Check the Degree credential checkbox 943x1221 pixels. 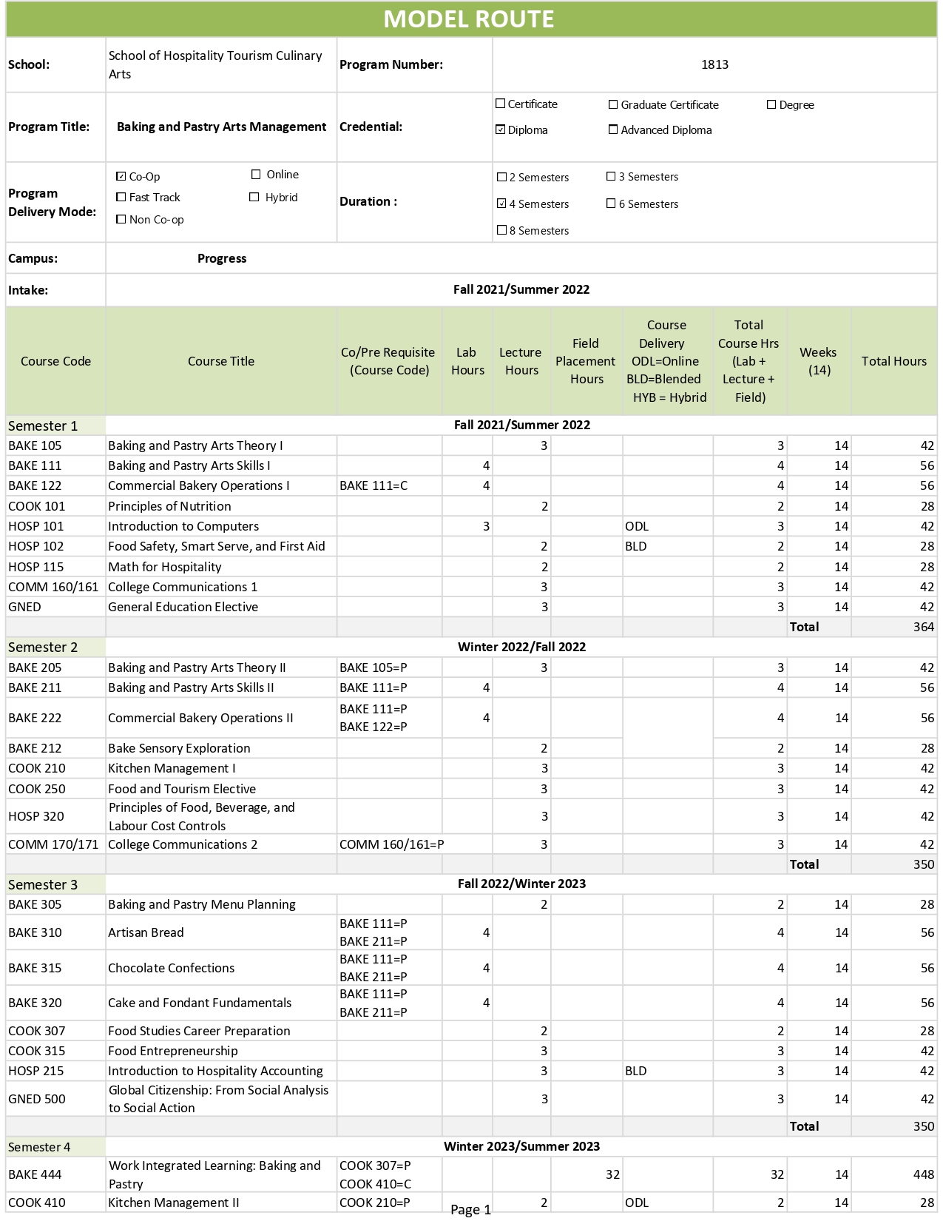[x=772, y=105]
